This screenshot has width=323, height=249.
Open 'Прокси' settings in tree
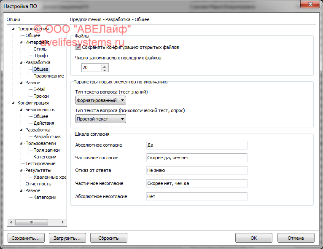[41, 96]
